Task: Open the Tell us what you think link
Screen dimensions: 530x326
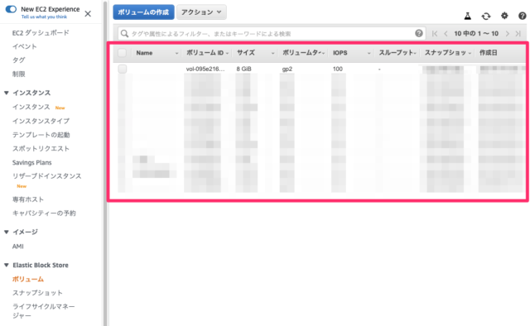Action: click(44, 17)
